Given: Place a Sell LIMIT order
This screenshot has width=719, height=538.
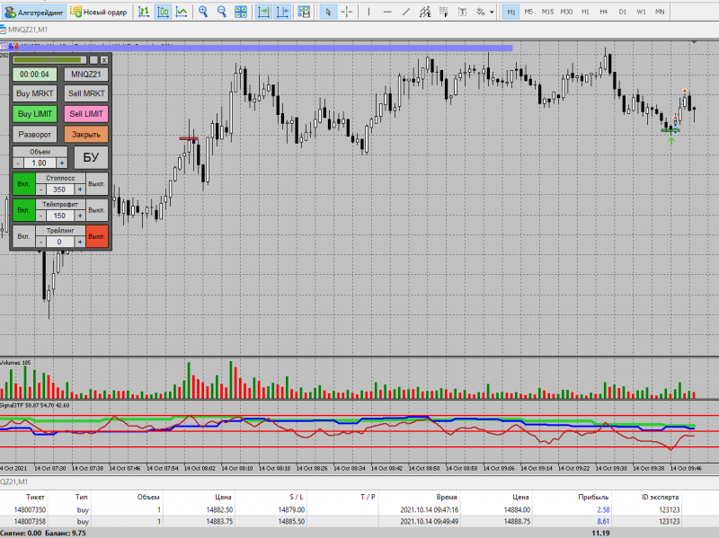Looking at the screenshot, I should click(x=86, y=114).
